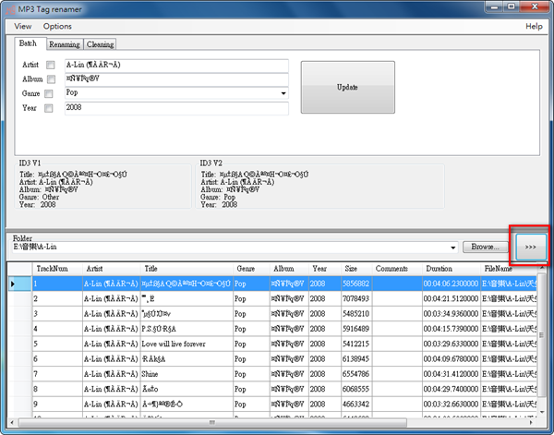Screen dimensions: 554x435
Task: Check the Genre checkbox
Action: click(51, 94)
